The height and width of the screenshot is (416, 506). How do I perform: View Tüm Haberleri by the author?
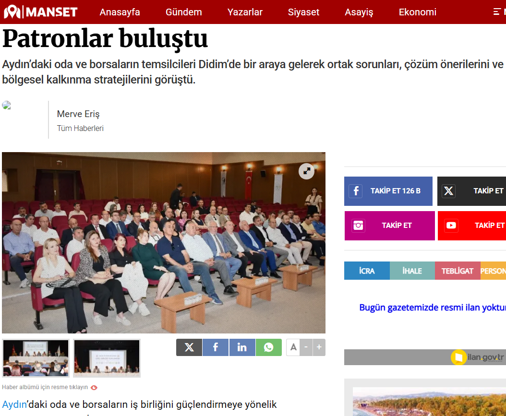point(80,128)
